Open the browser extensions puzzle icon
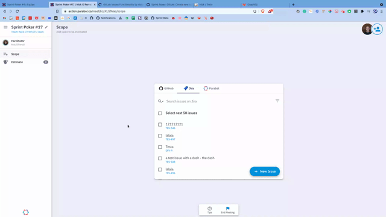This screenshot has height=217, width=386. (x=362, y=11)
